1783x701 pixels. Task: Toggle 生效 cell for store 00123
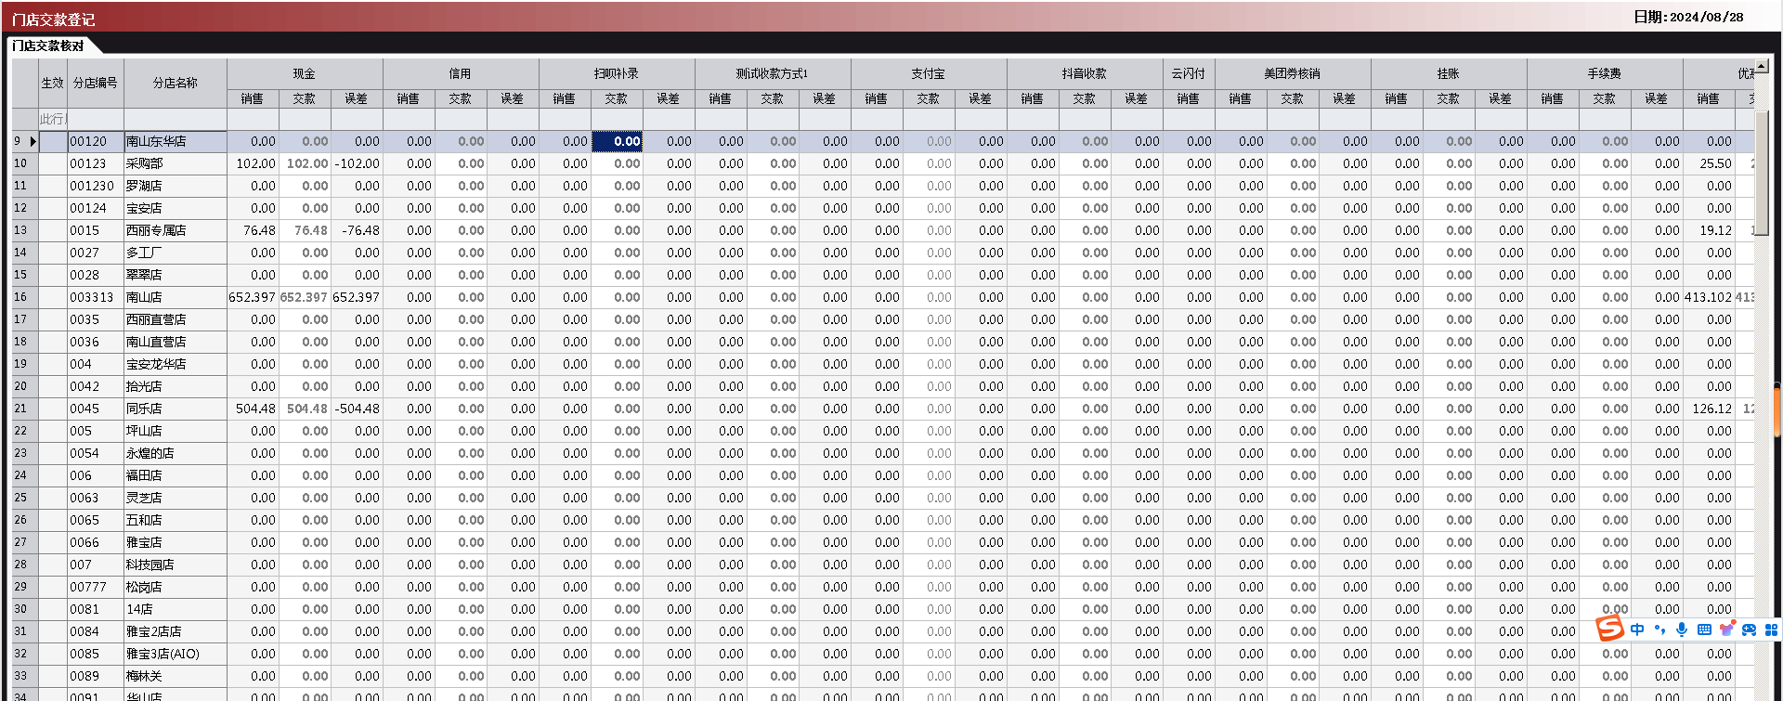pyautogui.click(x=53, y=163)
